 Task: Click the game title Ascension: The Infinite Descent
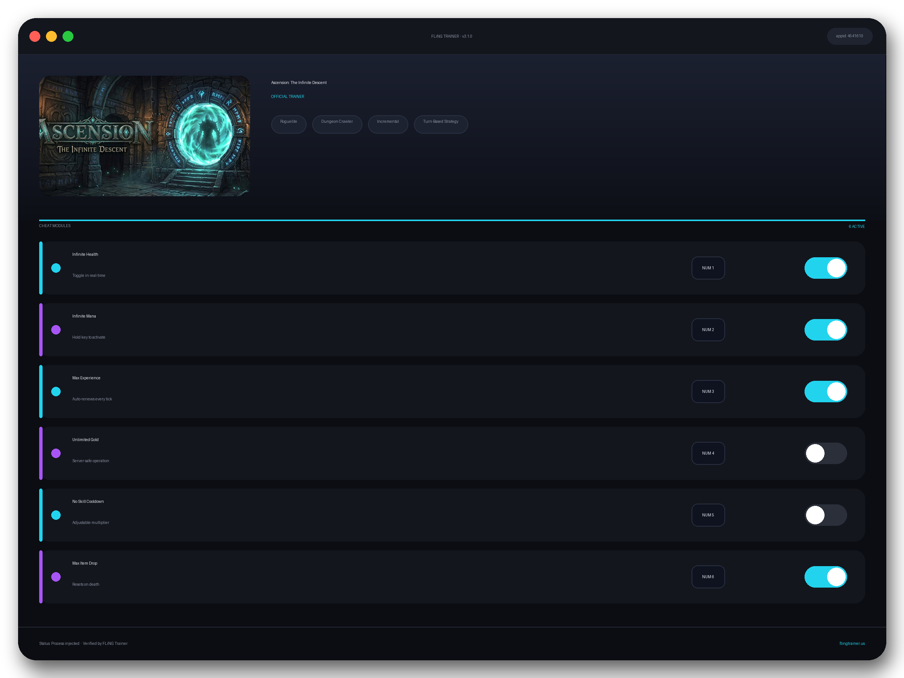299,82
